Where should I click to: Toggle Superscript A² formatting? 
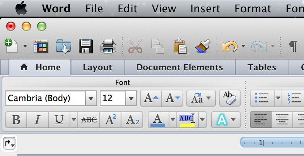point(110,120)
